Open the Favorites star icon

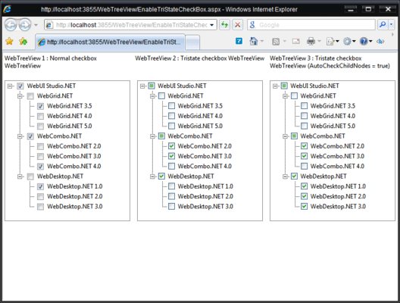[9, 41]
